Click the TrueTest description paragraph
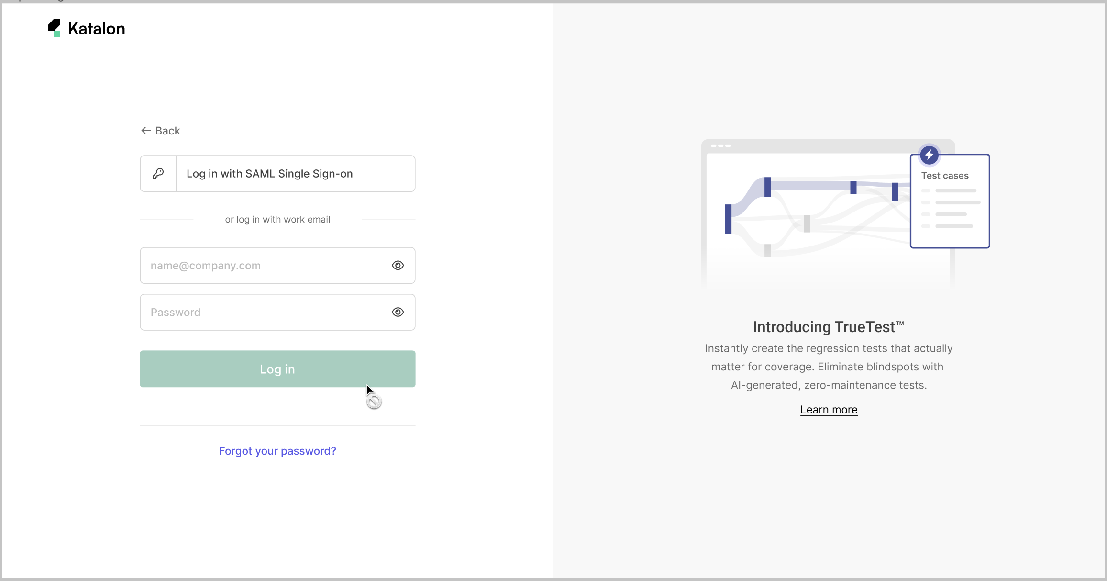 [x=829, y=367]
